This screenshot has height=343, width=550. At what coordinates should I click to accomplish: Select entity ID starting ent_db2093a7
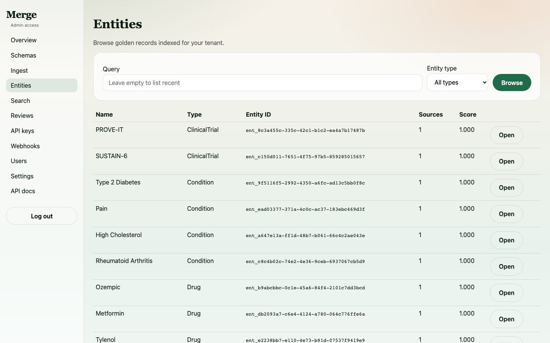(x=306, y=314)
